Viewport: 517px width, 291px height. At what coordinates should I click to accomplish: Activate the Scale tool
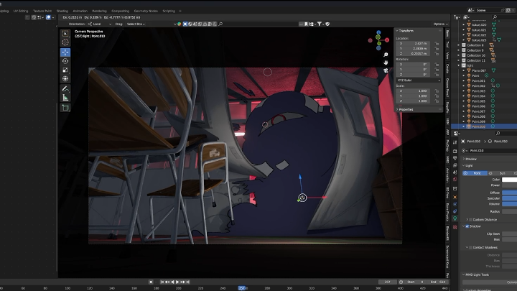point(65,70)
